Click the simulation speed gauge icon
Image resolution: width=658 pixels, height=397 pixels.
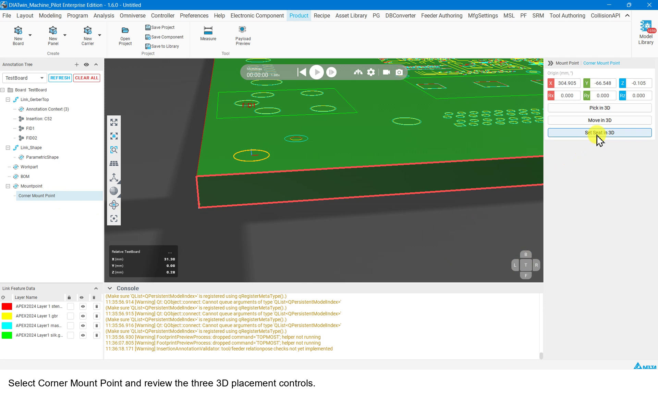(x=358, y=72)
